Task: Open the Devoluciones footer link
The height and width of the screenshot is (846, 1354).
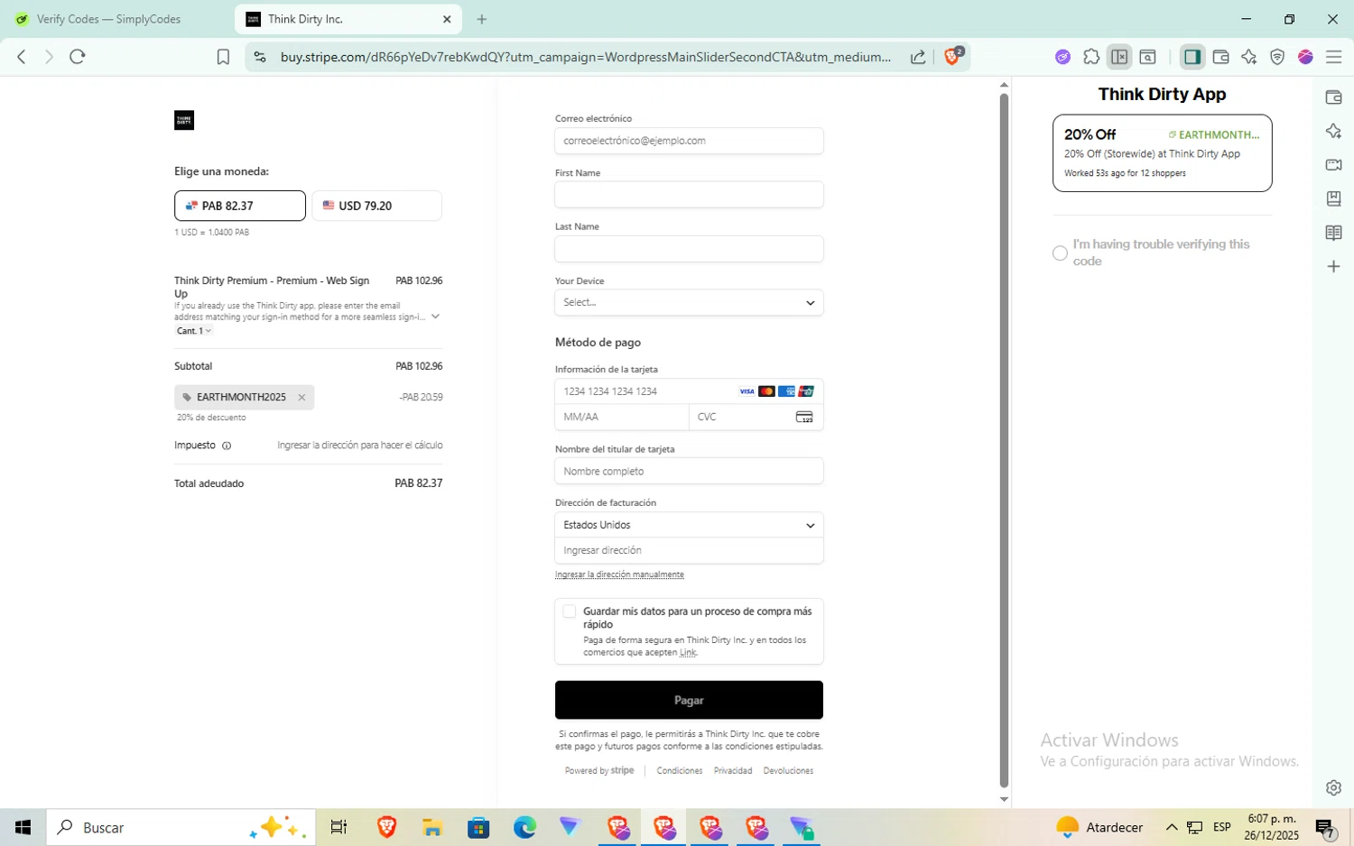Action: (788, 771)
